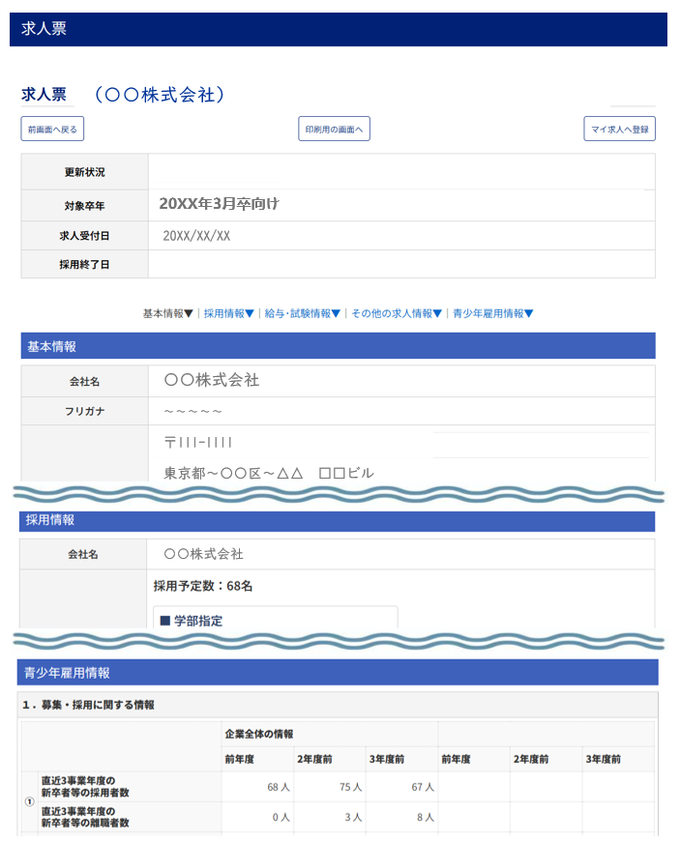Register job with マイ求人へ登録 button
Image resolution: width=680 pixels, height=847 pixels.
pyautogui.click(x=619, y=129)
